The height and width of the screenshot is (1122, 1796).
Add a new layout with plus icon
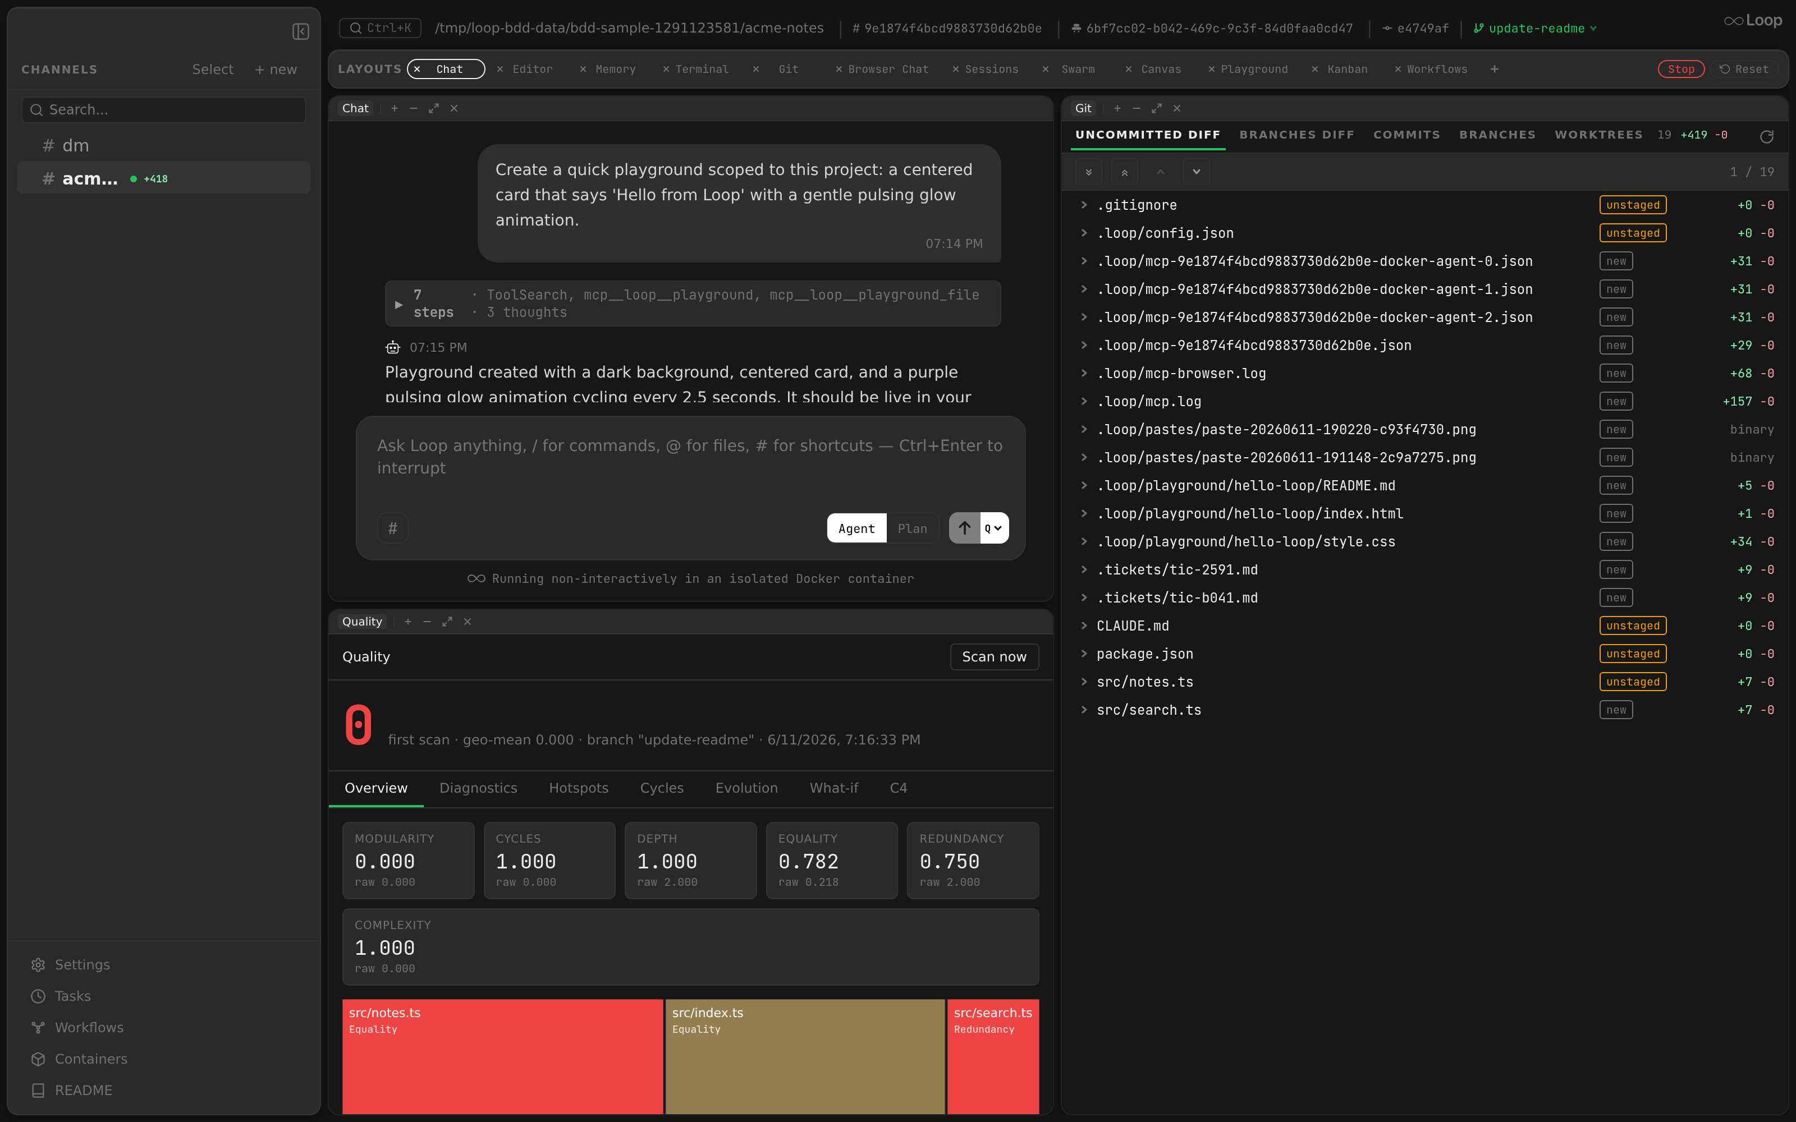[1494, 69]
